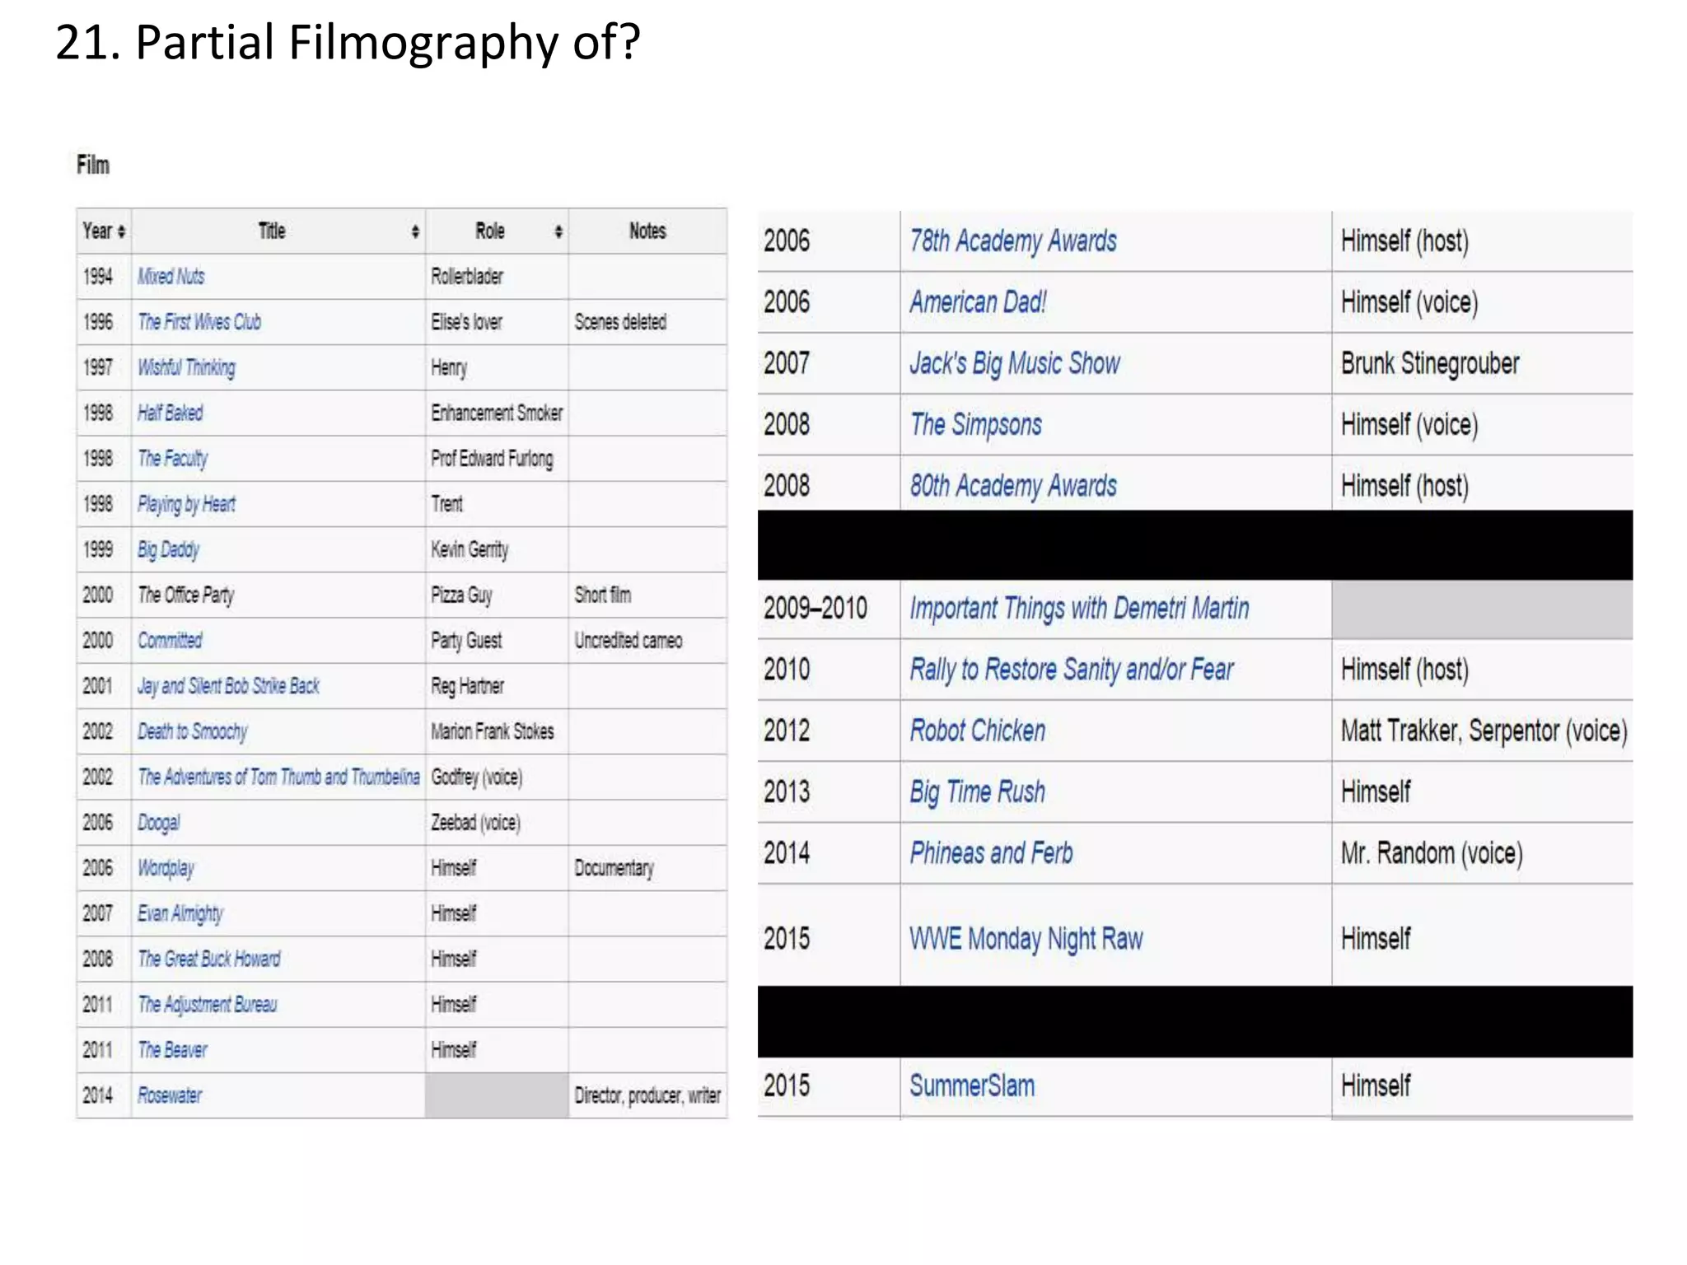Select the 'Scenes deleted' note
The height and width of the screenshot is (1265, 1687).
click(x=620, y=322)
